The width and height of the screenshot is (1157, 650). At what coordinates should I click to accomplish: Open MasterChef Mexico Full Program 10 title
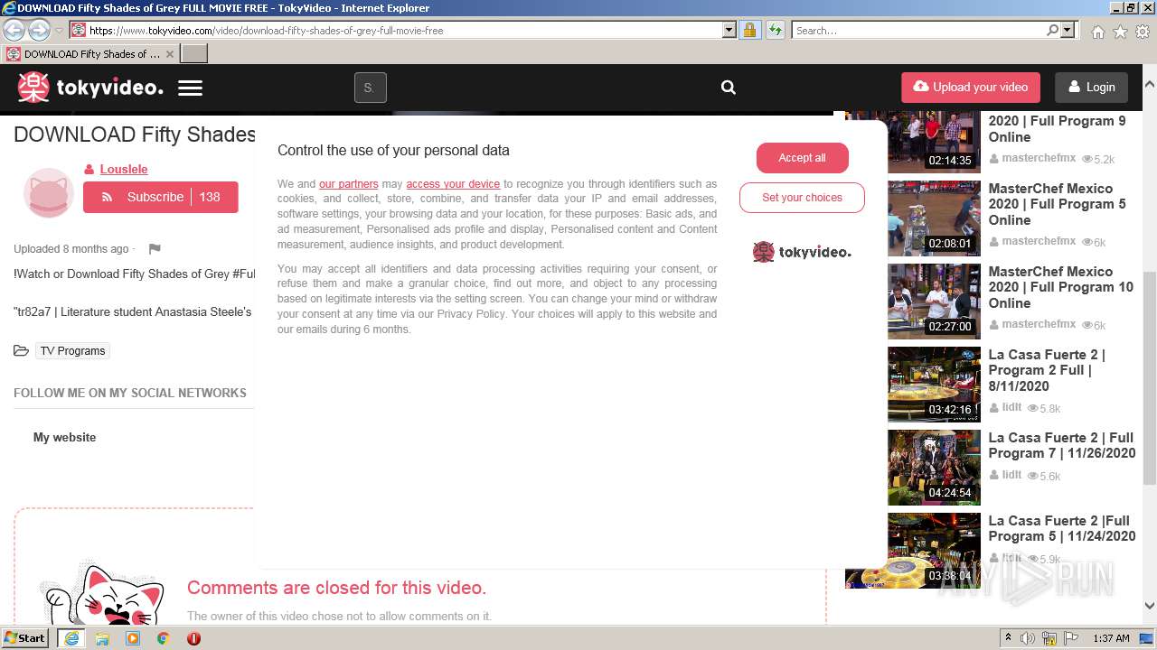[1061, 287]
